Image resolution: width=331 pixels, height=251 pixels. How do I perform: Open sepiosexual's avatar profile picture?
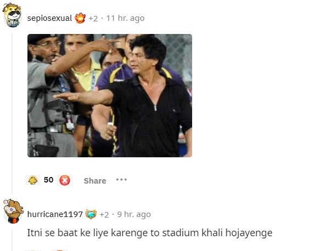point(12,15)
